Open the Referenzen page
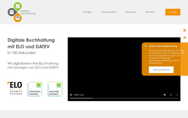 131,12
